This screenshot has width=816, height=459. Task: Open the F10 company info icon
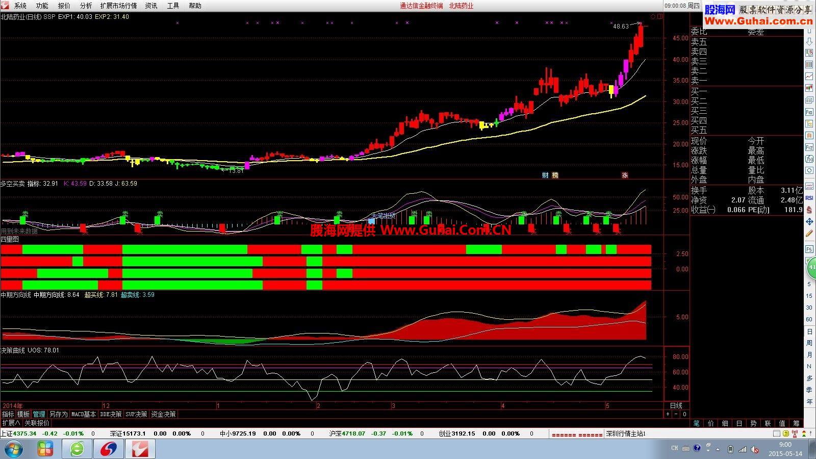809,112
